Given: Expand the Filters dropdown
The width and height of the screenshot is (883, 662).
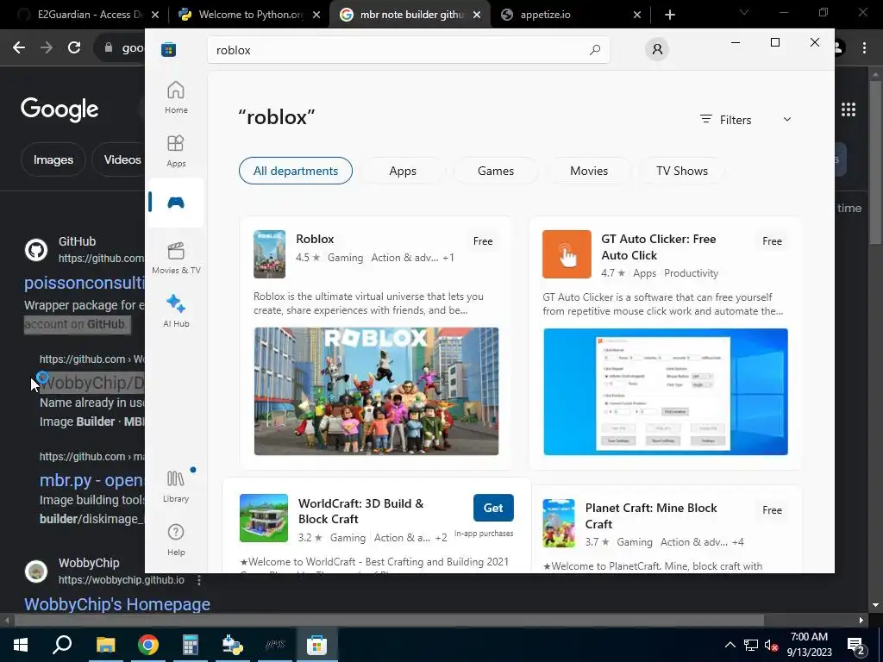Looking at the screenshot, I should [745, 119].
